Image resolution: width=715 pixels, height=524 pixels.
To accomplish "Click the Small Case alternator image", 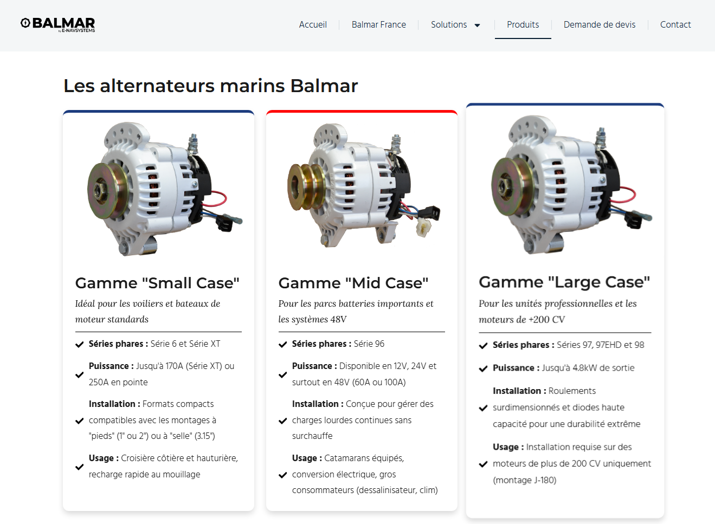I will pos(164,189).
